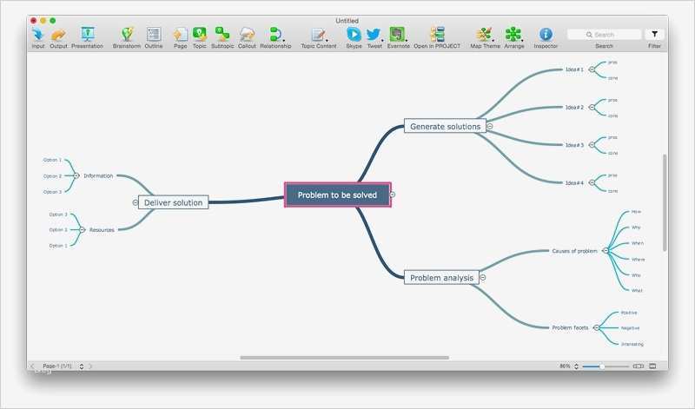Go to previous page arrow in status bar
This screenshot has width=695, height=409.
coord(32,366)
